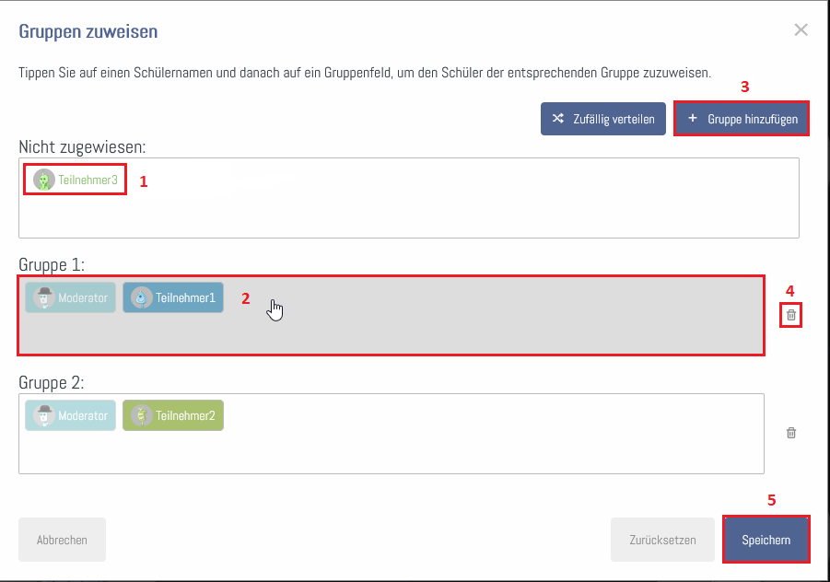Reset assignments using Zurücksetzen
Viewport: 830px width, 582px height.
[x=662, y=540]
